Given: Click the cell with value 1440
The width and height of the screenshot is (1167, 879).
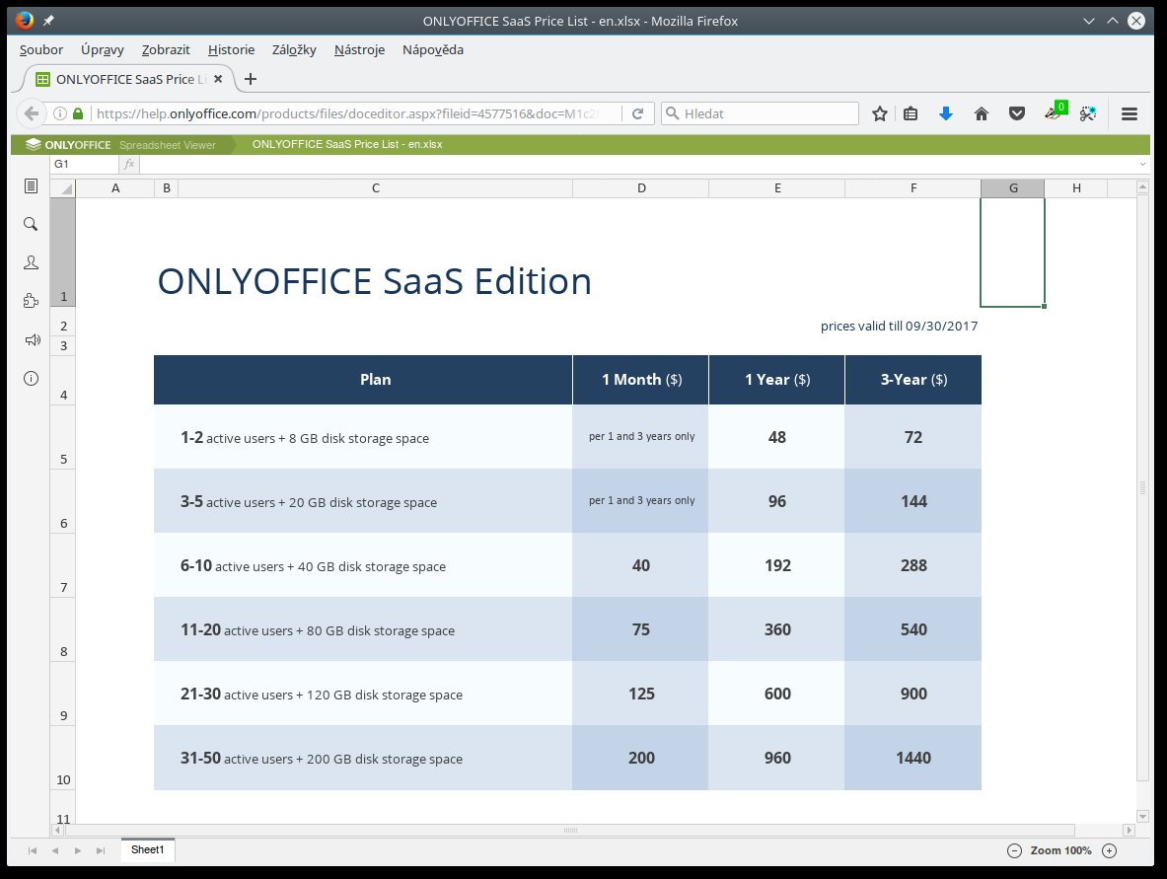Looking at the screenshot, I should (913, 758).
